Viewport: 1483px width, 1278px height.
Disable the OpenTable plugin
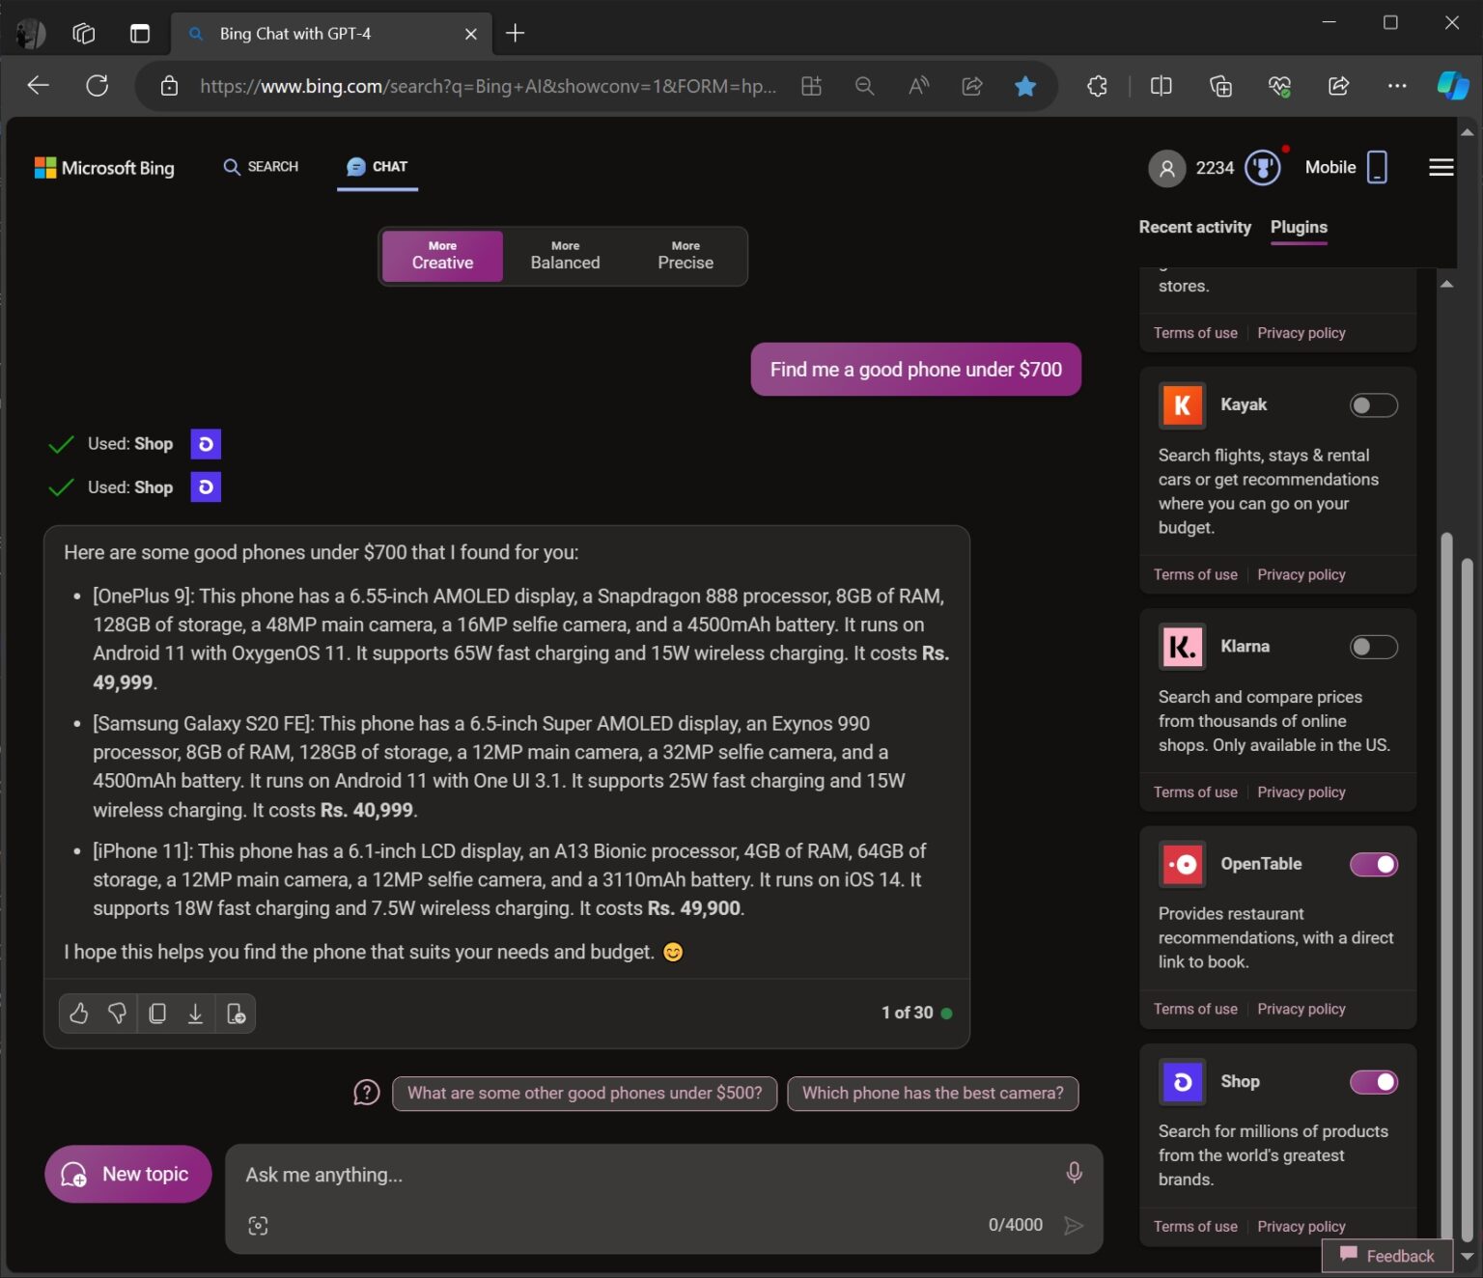(x=1373, y=865)
